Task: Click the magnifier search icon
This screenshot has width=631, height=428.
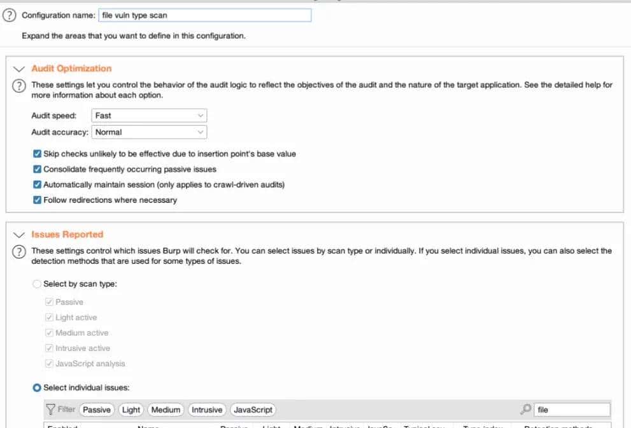Action: 526,410
